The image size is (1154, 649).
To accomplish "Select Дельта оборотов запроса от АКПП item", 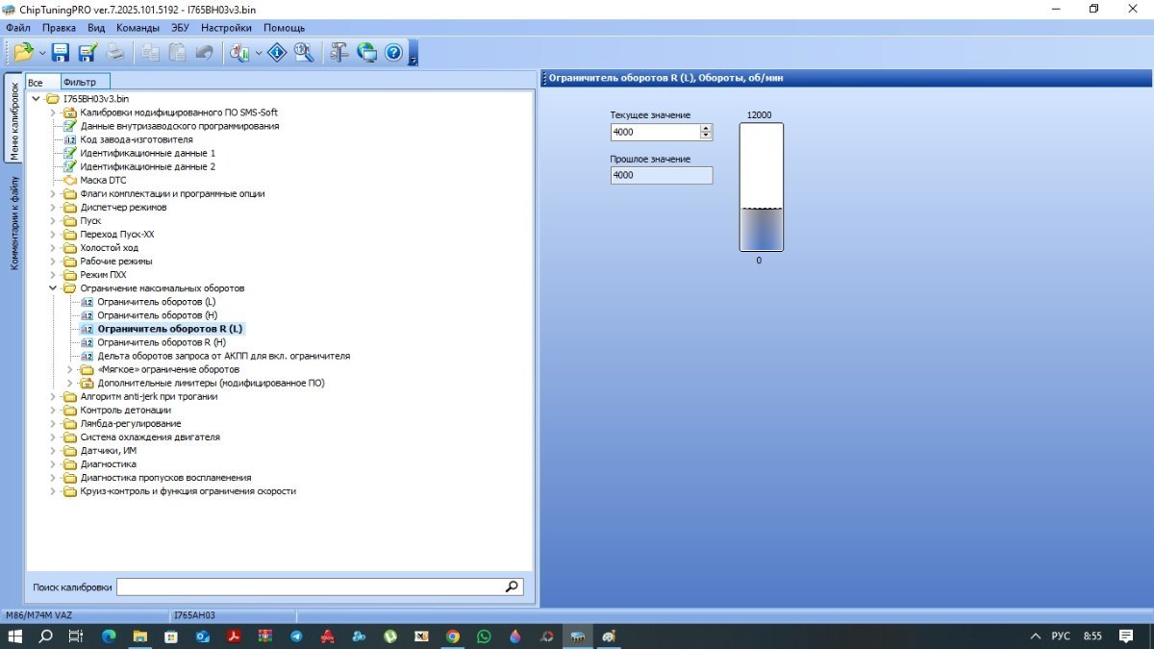I will click(224, 356).
